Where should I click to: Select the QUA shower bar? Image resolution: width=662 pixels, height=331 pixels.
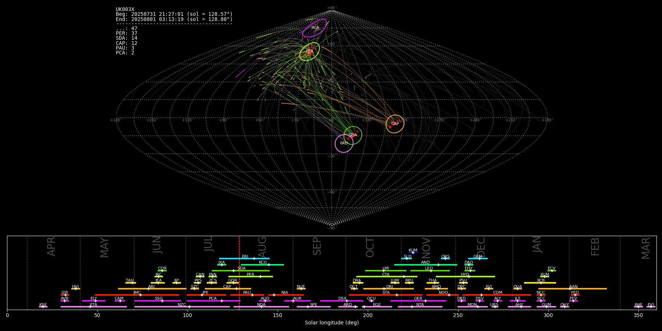[517, 289]
